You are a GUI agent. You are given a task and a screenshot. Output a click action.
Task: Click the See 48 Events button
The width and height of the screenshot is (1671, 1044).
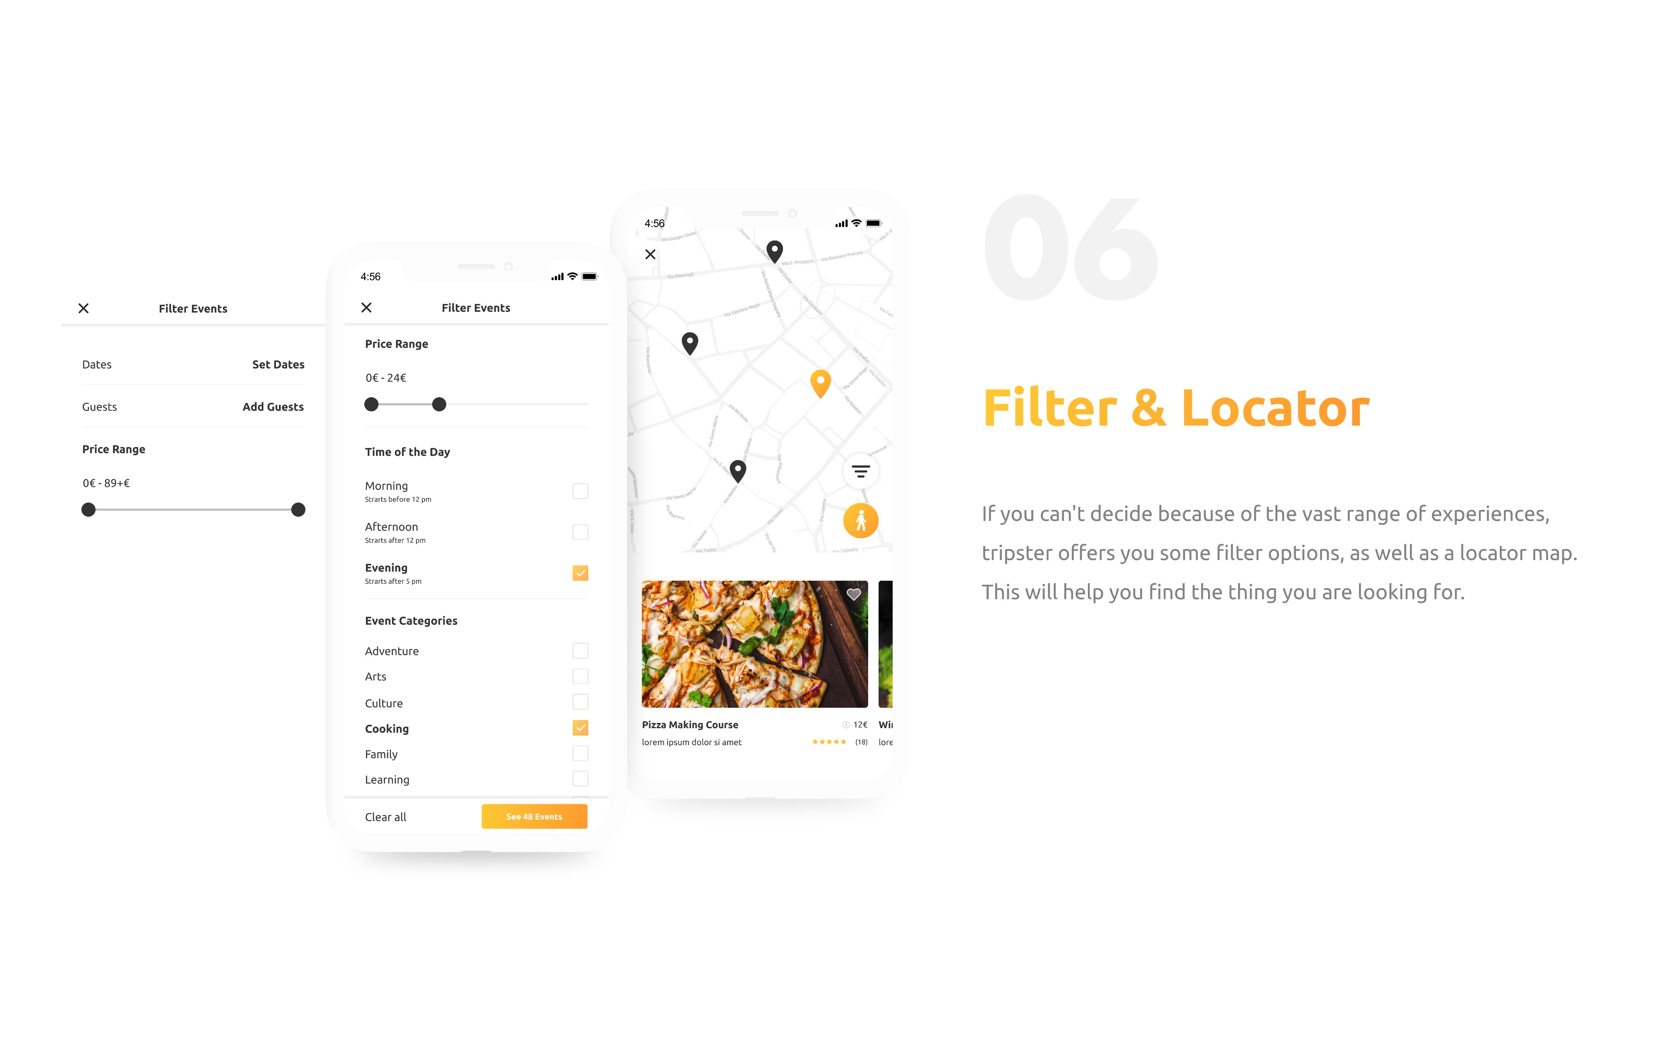[x=534, y=816]
